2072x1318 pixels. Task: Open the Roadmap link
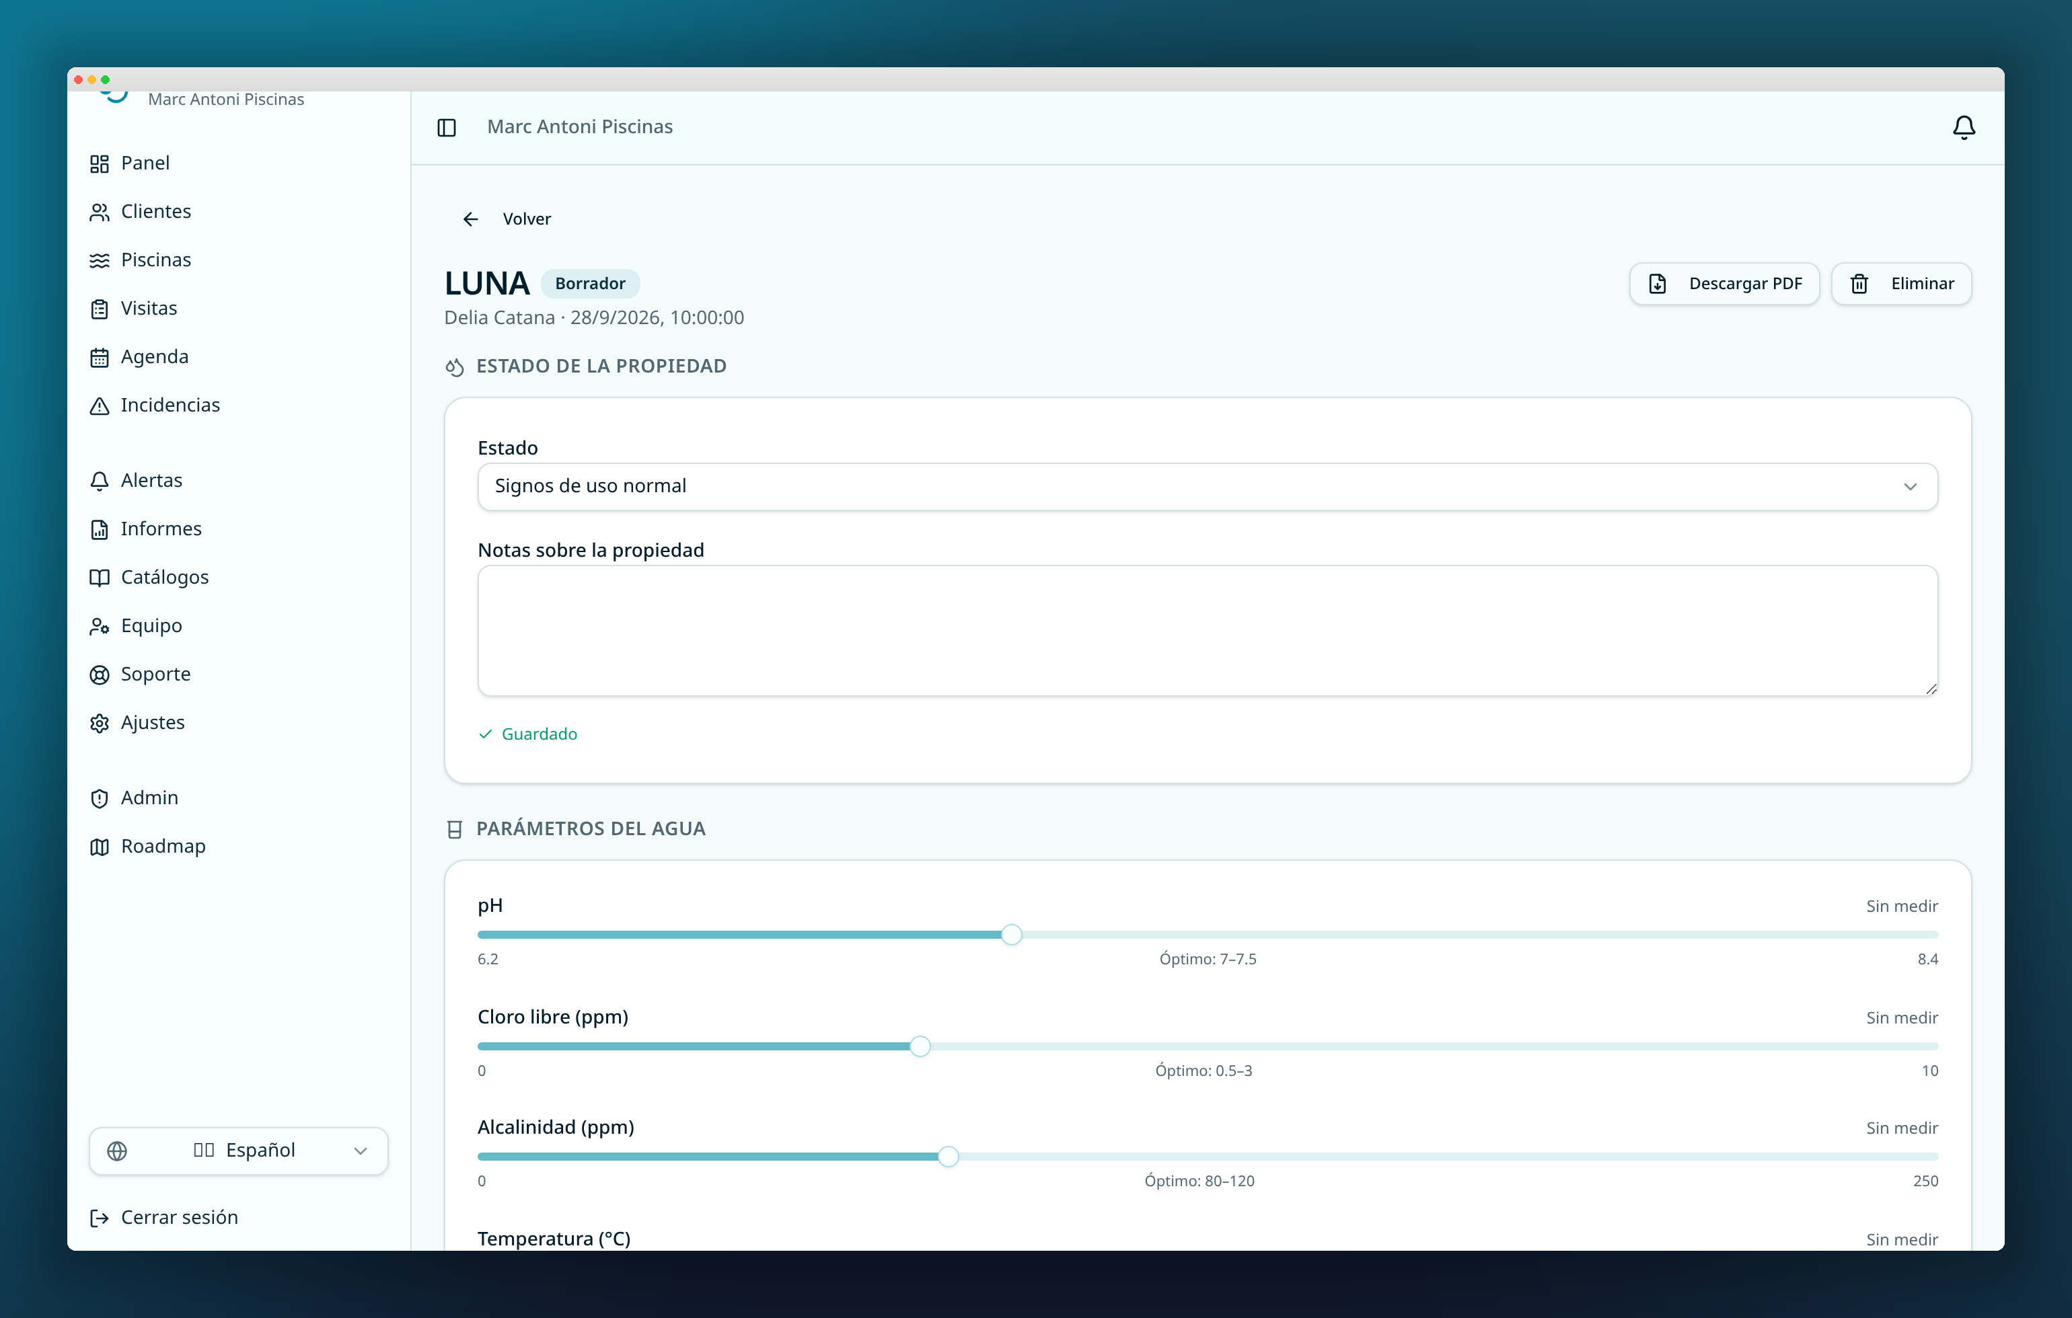(163, 847)
